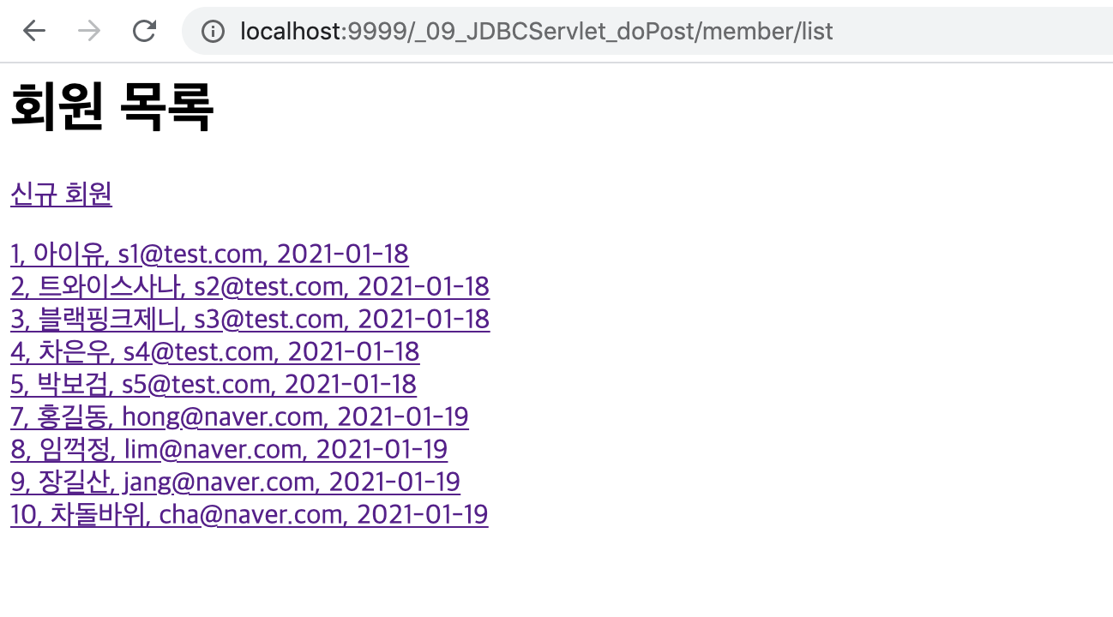Click the back navigation icon
The image size is (1113, 617).
33,31
